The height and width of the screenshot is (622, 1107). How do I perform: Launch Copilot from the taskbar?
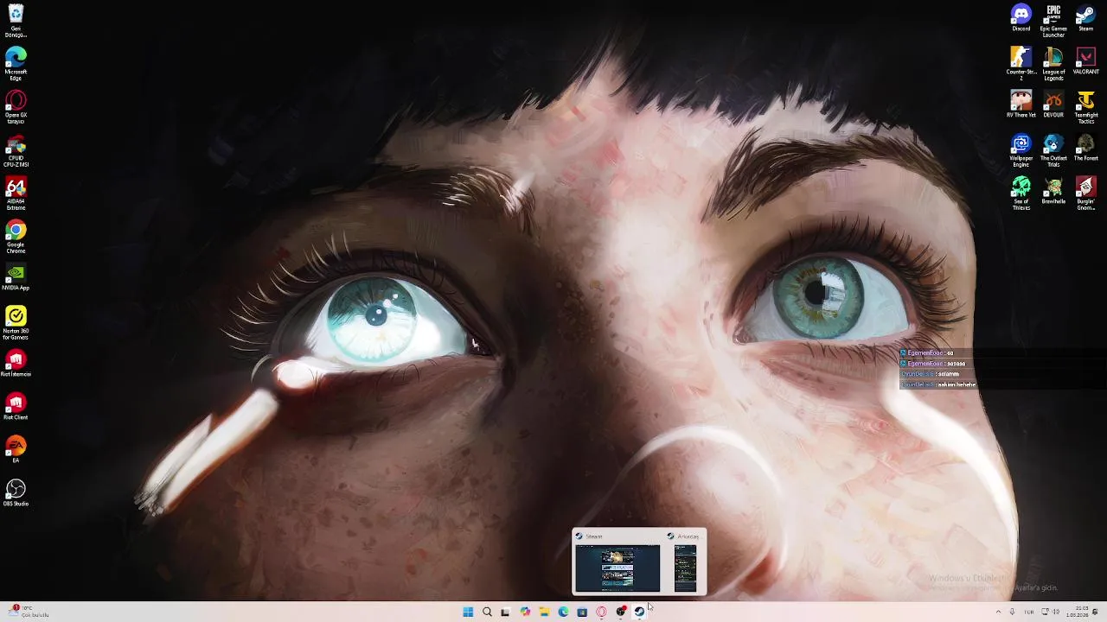click(x=525, y=612)
